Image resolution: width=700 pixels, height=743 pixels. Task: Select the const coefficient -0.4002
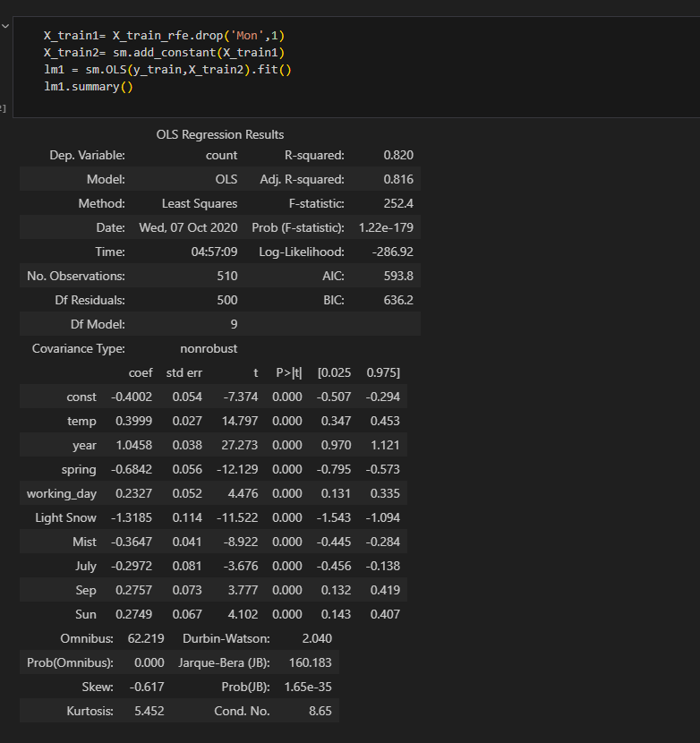click(132, 397)
